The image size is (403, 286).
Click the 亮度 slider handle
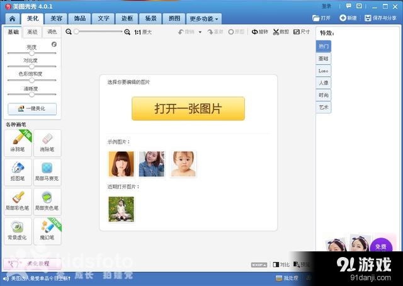pos(31,54)
